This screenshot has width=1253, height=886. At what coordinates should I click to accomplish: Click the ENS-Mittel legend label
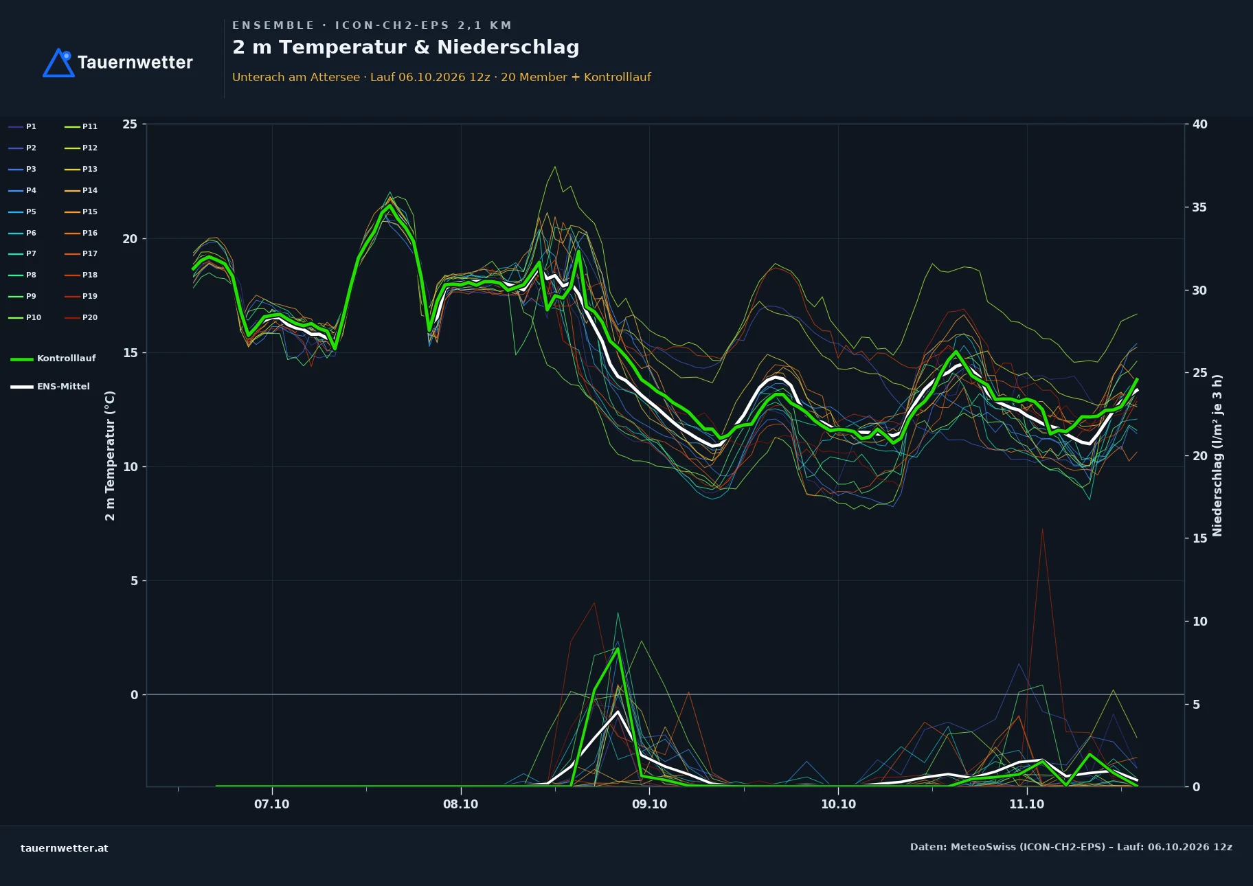pyautogui.click(x=63, y=387)
